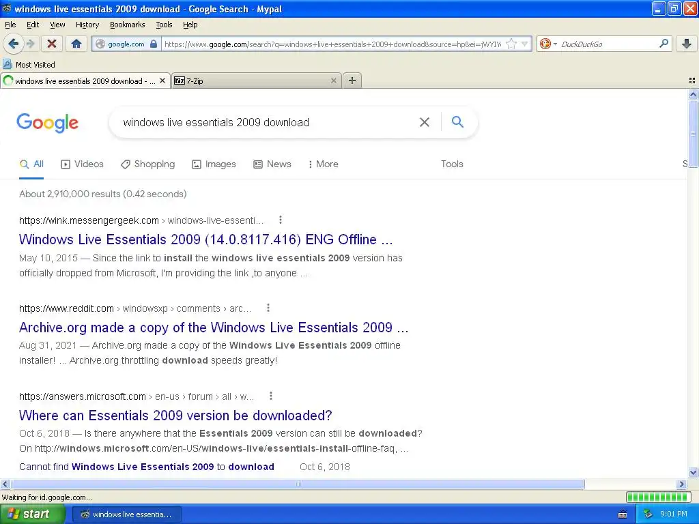Switch to News results
The width and height of the screenshot is (699, 524).
[272, 164]
